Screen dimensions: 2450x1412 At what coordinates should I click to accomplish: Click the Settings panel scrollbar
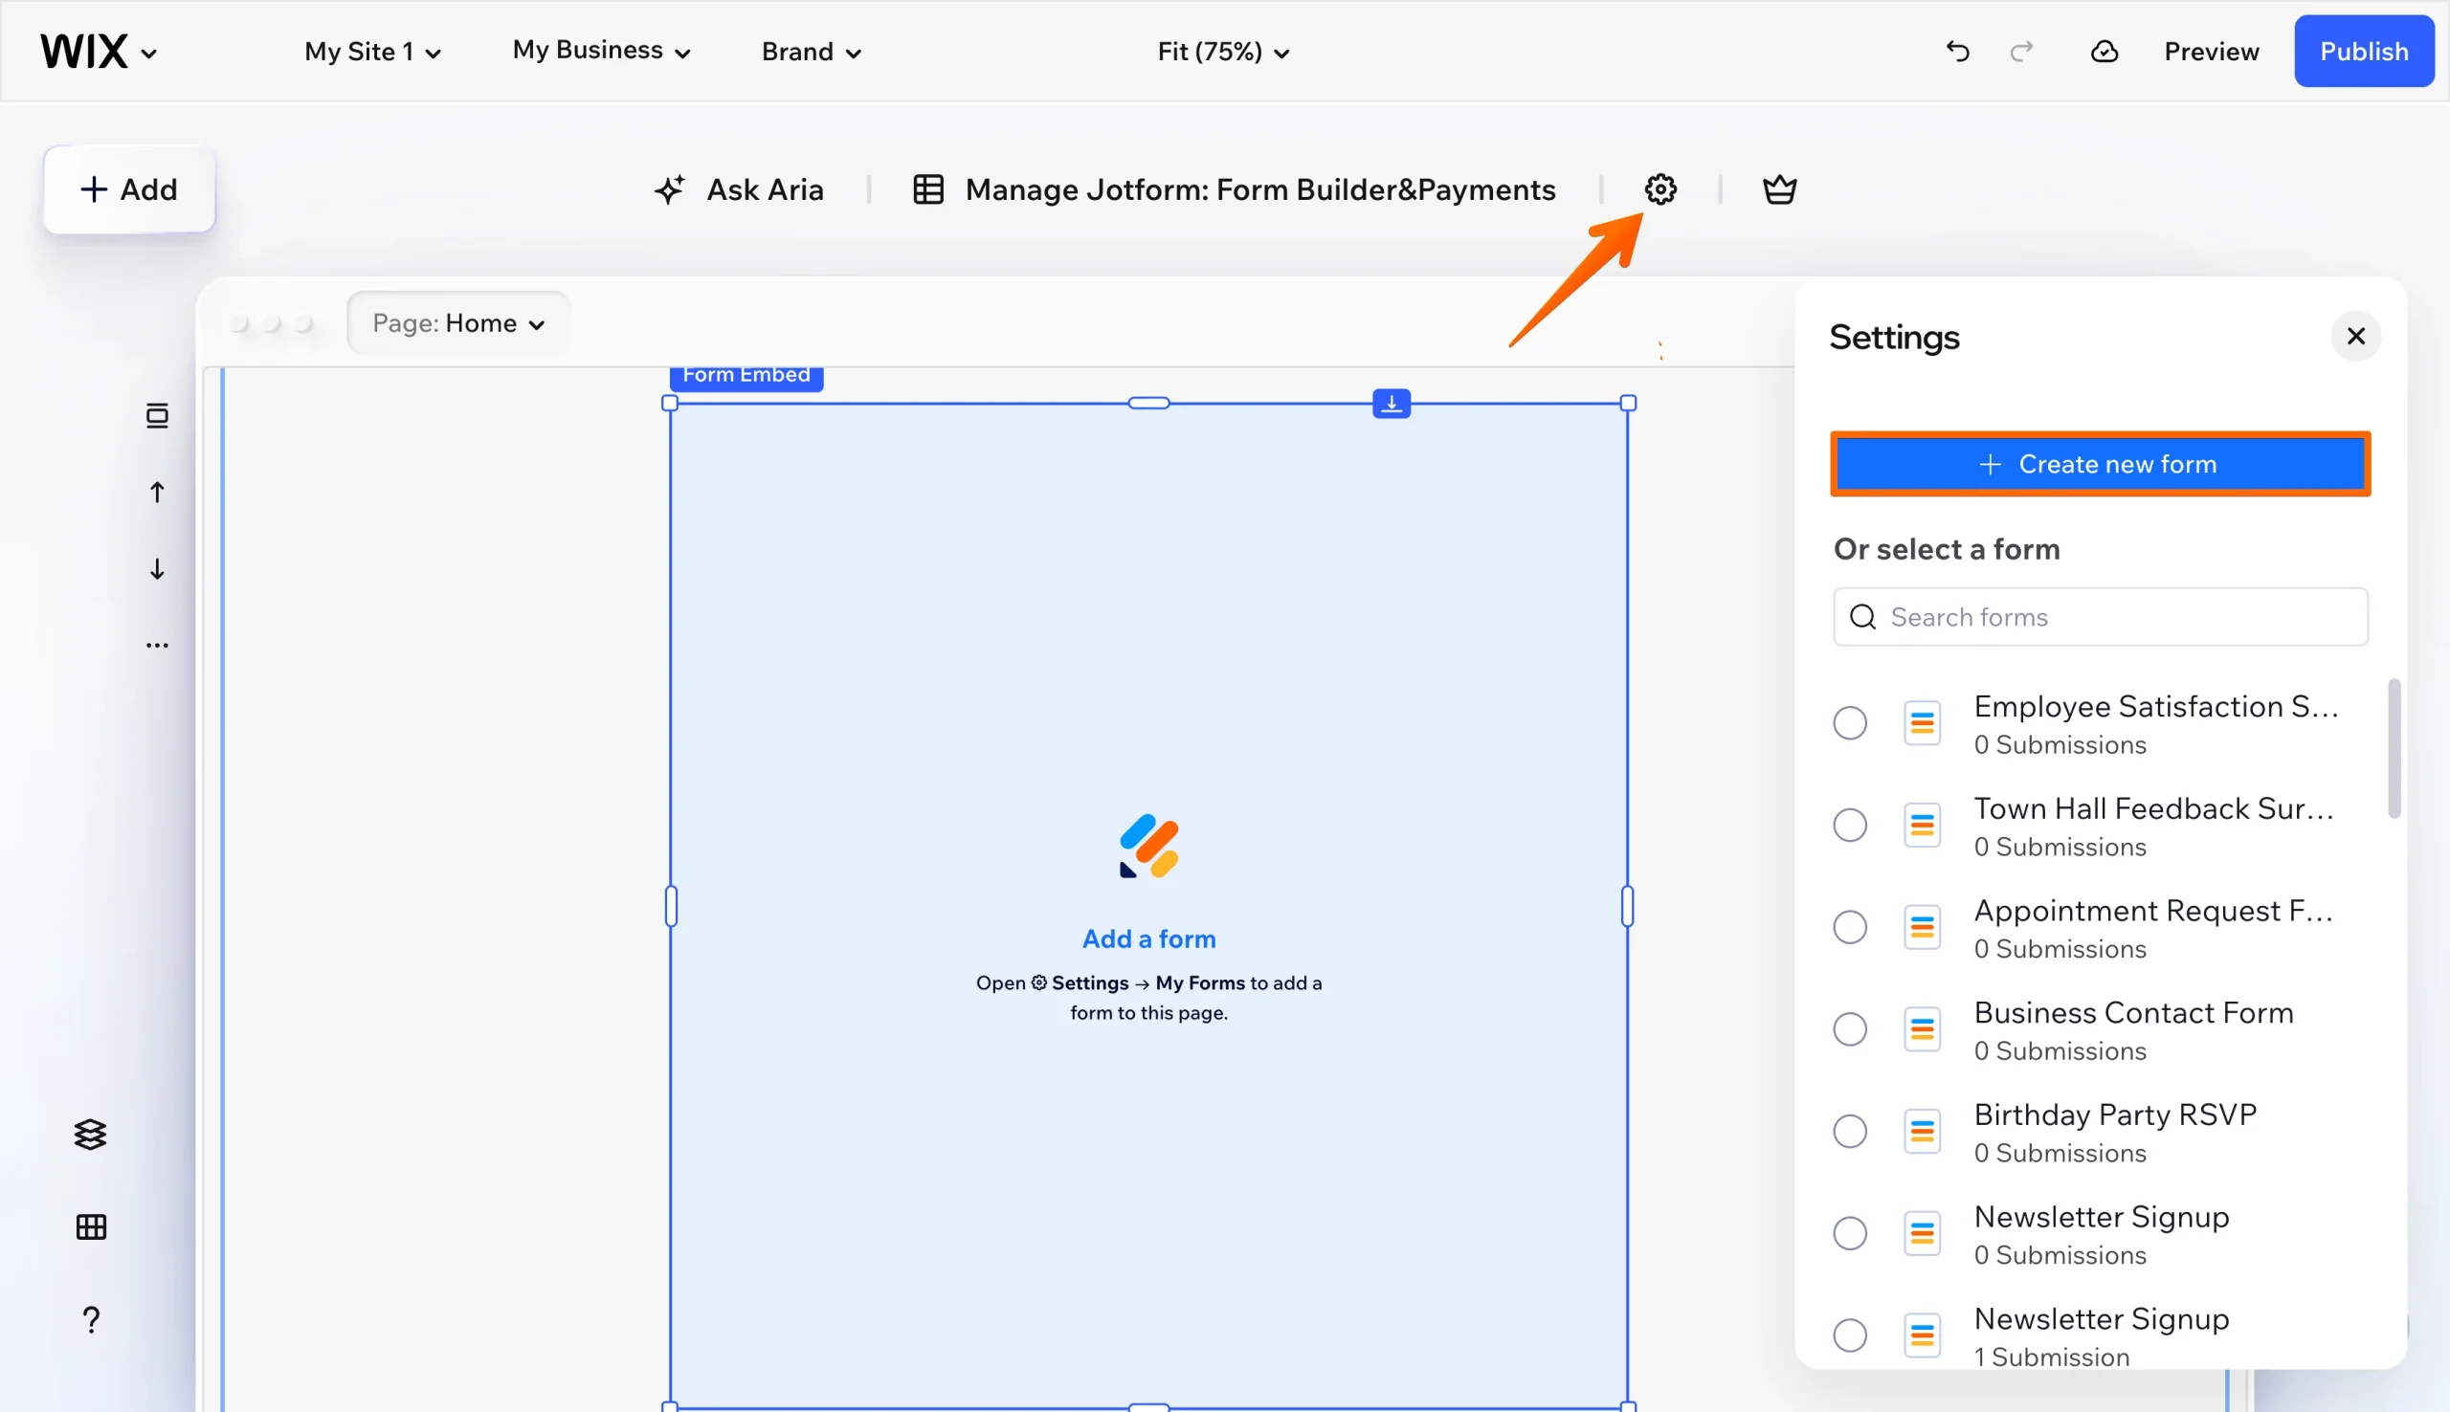tap(2394, 748)
